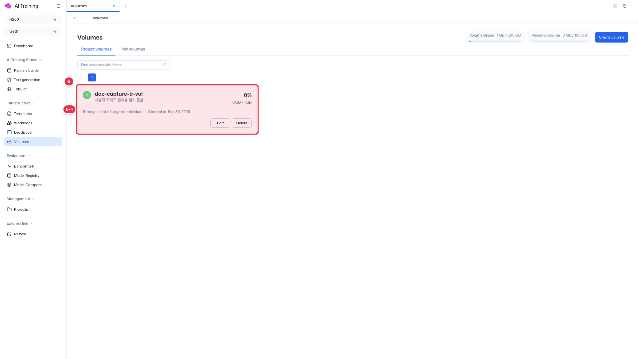Image resolution: width=639 pixels, height=359 pixels.
Task: Click the doc-capture-tr-vol volume name
Action: tap(118, 94)
